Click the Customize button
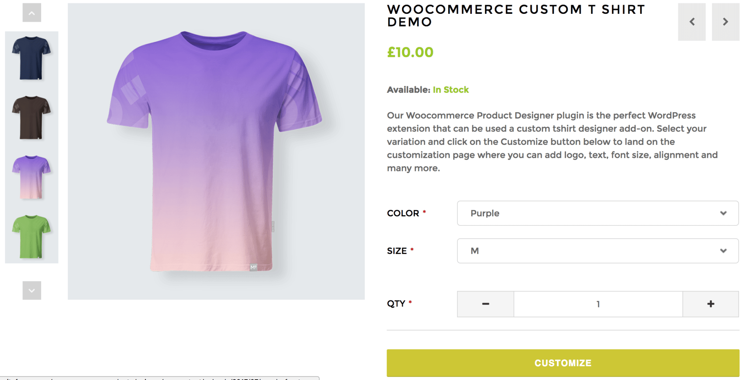The image size is (744, 380). pos(563,363)
